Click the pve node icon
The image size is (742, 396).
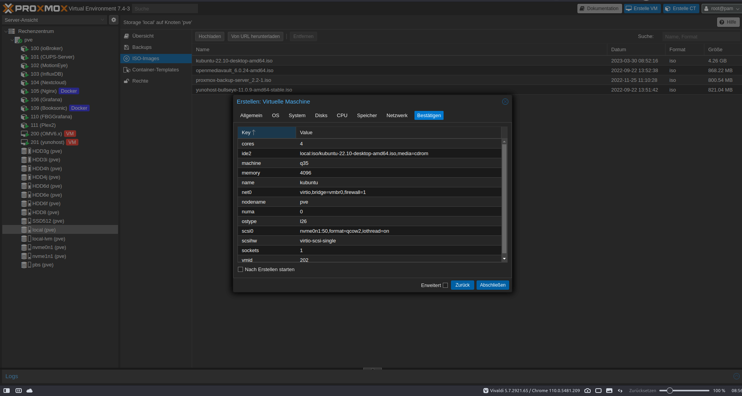coord(18,40)
